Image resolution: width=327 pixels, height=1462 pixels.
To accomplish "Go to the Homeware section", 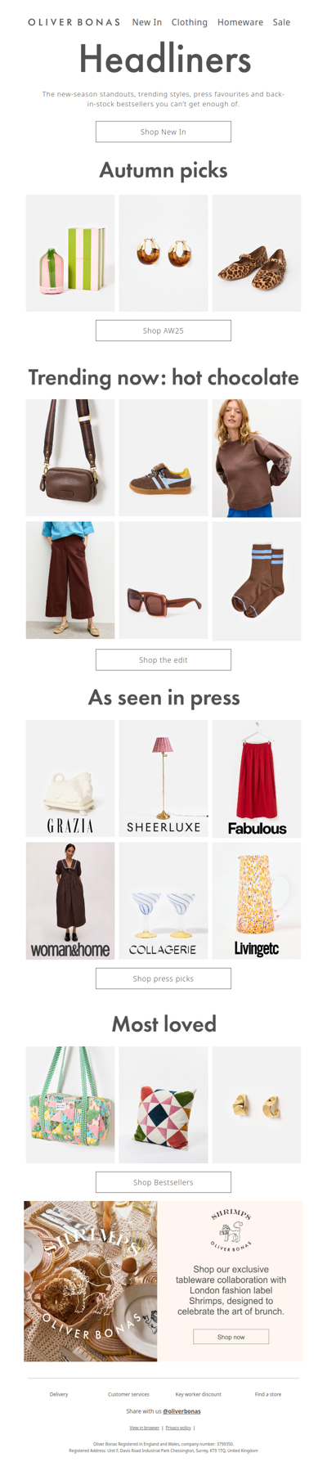I will (240, 22).
